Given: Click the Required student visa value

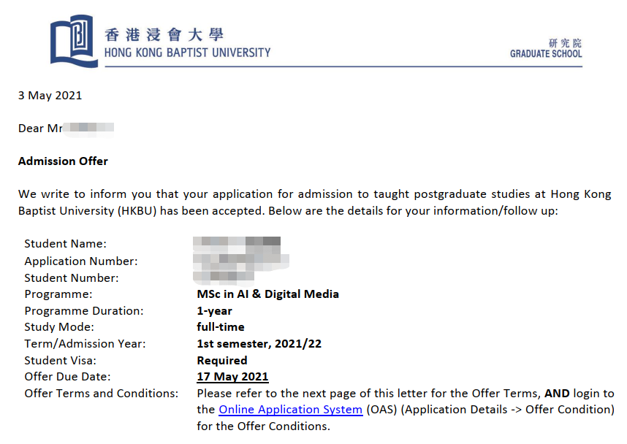Looking at the screenshot, I should [222, 360].
